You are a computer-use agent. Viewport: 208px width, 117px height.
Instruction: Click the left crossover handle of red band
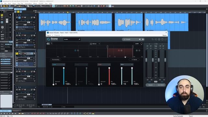pyautogui.click(x=108, y=47)
